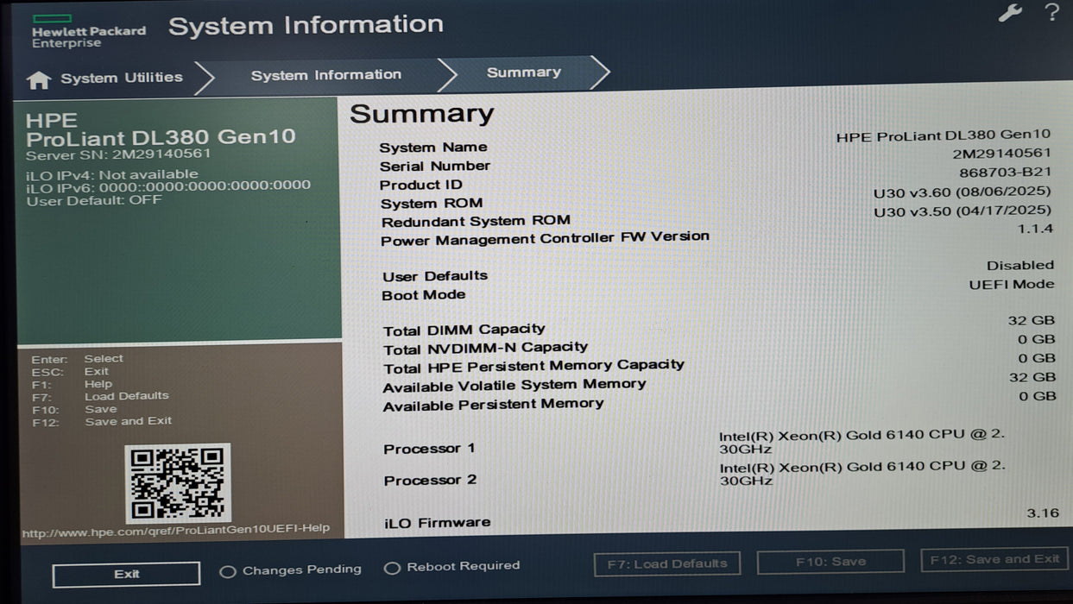Click the F1 Help key hint

tap(72, 384)
